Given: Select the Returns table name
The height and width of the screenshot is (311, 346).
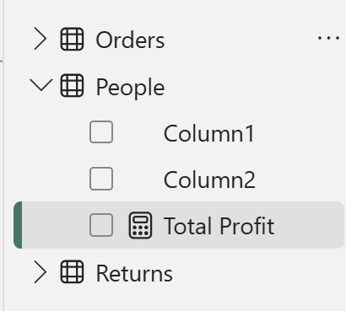Looking at the screenshot, I should pyautogui.click(x=134, y=273).
